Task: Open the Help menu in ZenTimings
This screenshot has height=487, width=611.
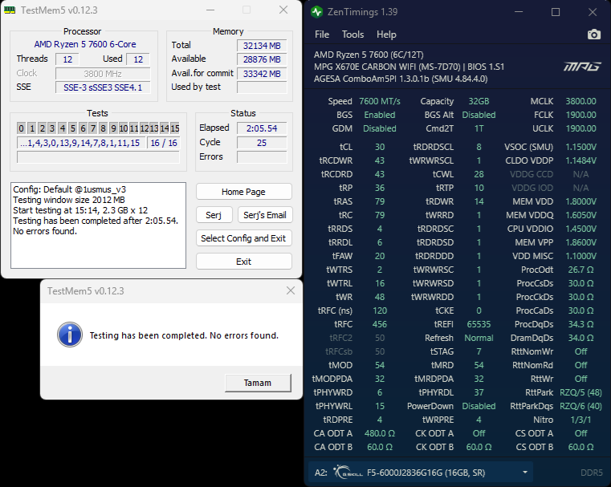Action: [x=386, y=34]
